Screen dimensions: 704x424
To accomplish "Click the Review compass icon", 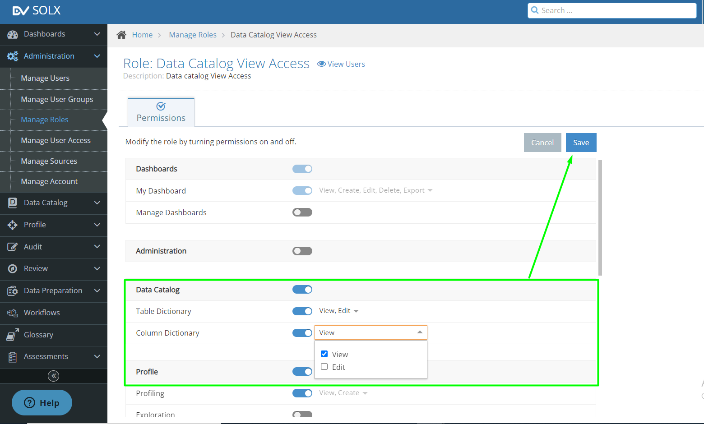I will [x=13, y=269].
